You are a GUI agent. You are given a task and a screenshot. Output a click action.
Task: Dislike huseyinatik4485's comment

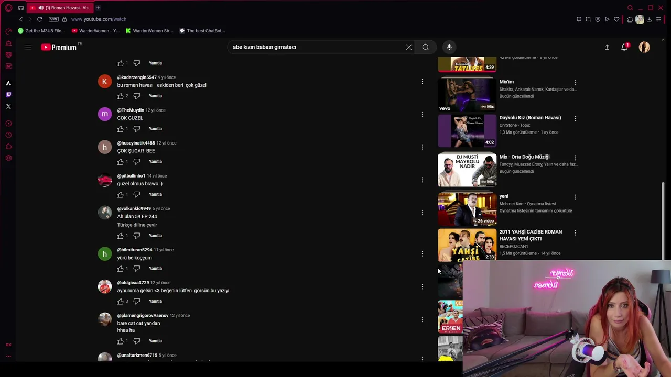137,162
